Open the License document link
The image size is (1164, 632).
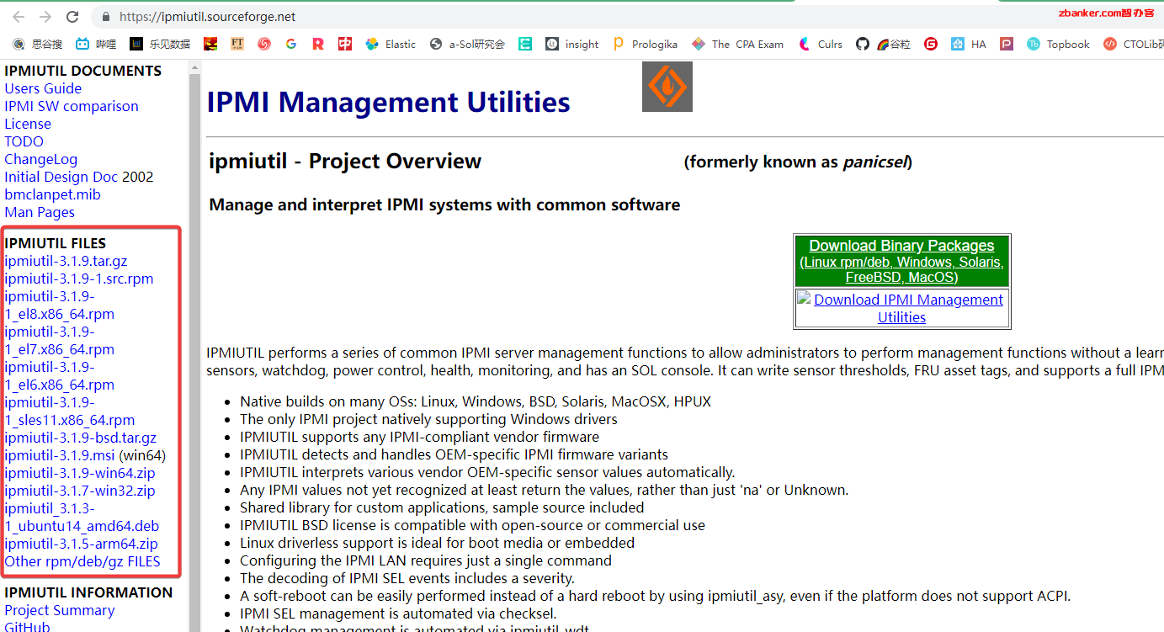[x=28, y=124]
